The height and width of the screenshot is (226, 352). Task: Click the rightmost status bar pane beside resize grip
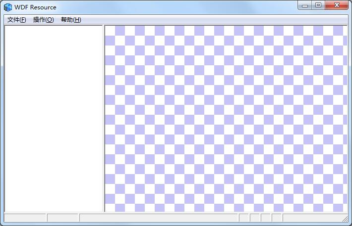311,218
